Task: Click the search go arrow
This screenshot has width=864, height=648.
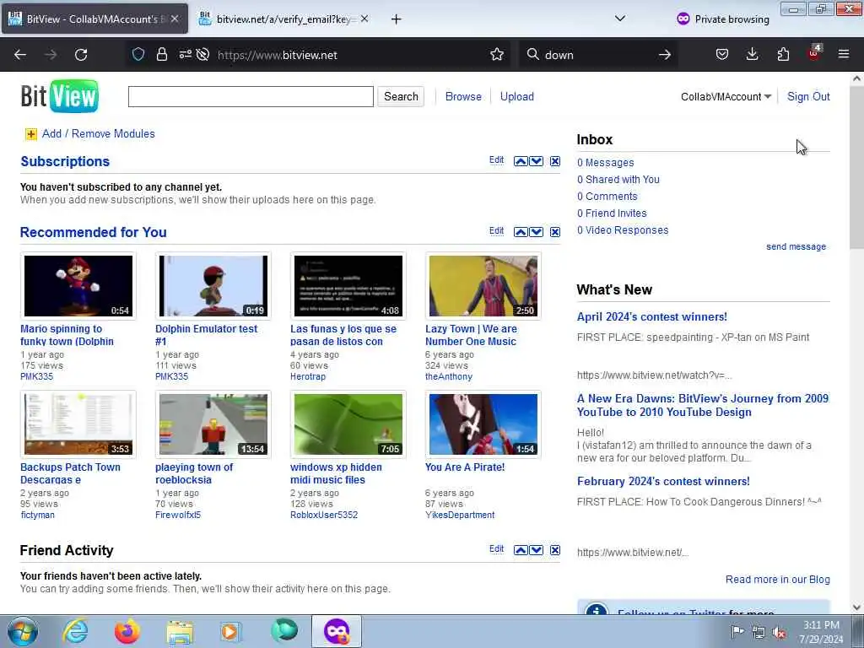Action: 665,55
